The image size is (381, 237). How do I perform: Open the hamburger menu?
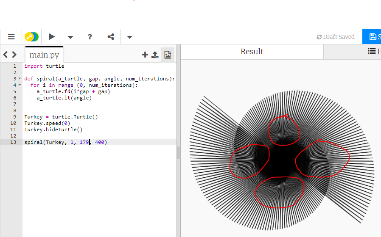coord(11,37)
